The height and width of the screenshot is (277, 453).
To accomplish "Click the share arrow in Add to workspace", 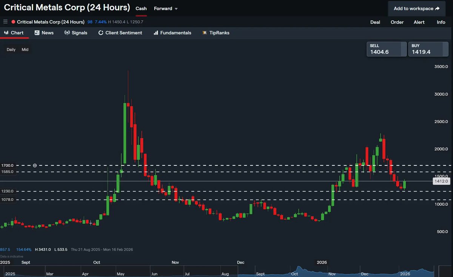I will click(x=437, y=8).
